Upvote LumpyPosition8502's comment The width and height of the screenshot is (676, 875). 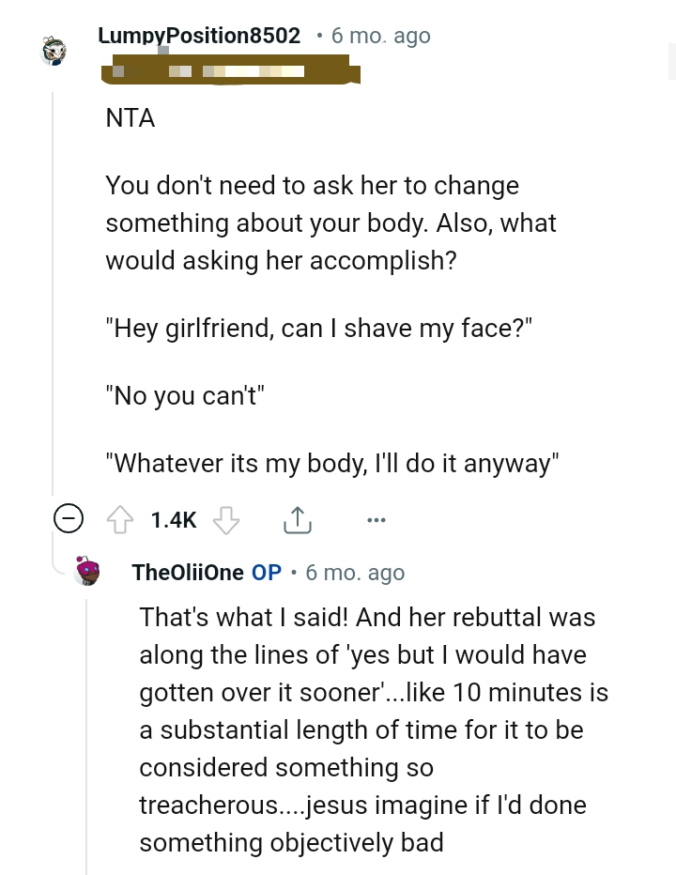pyautogui.click(x=120, y=518)
